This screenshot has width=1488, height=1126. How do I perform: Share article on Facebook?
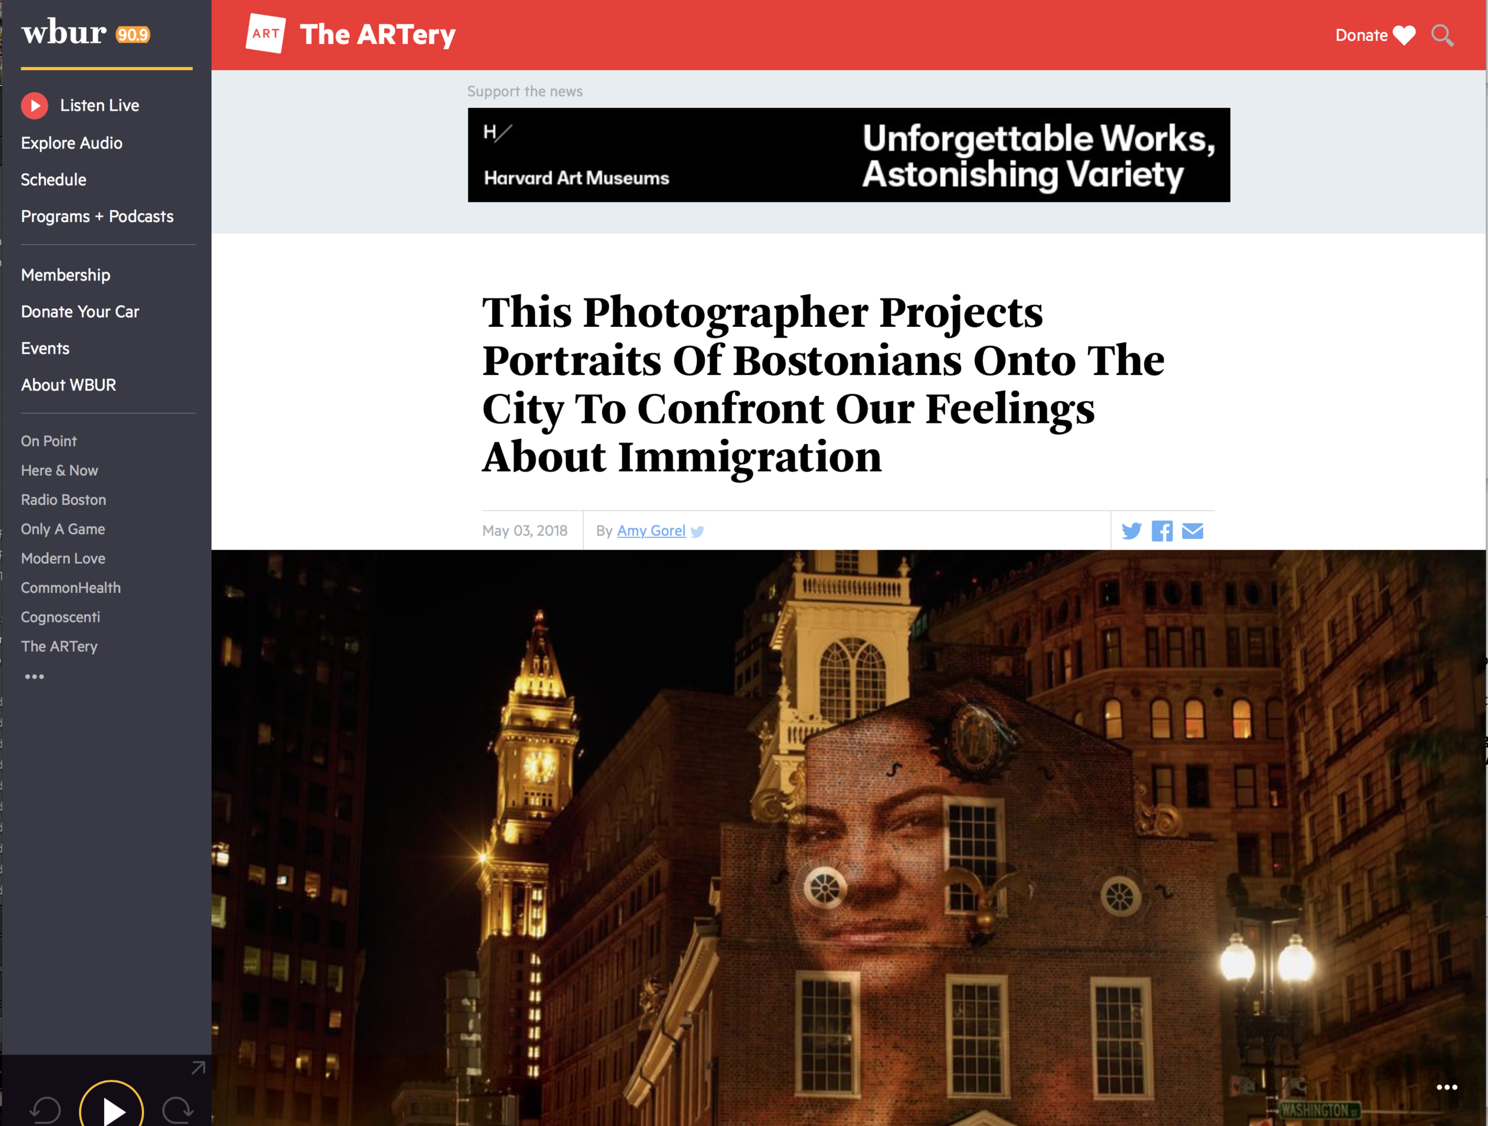tap(1162, 531)
